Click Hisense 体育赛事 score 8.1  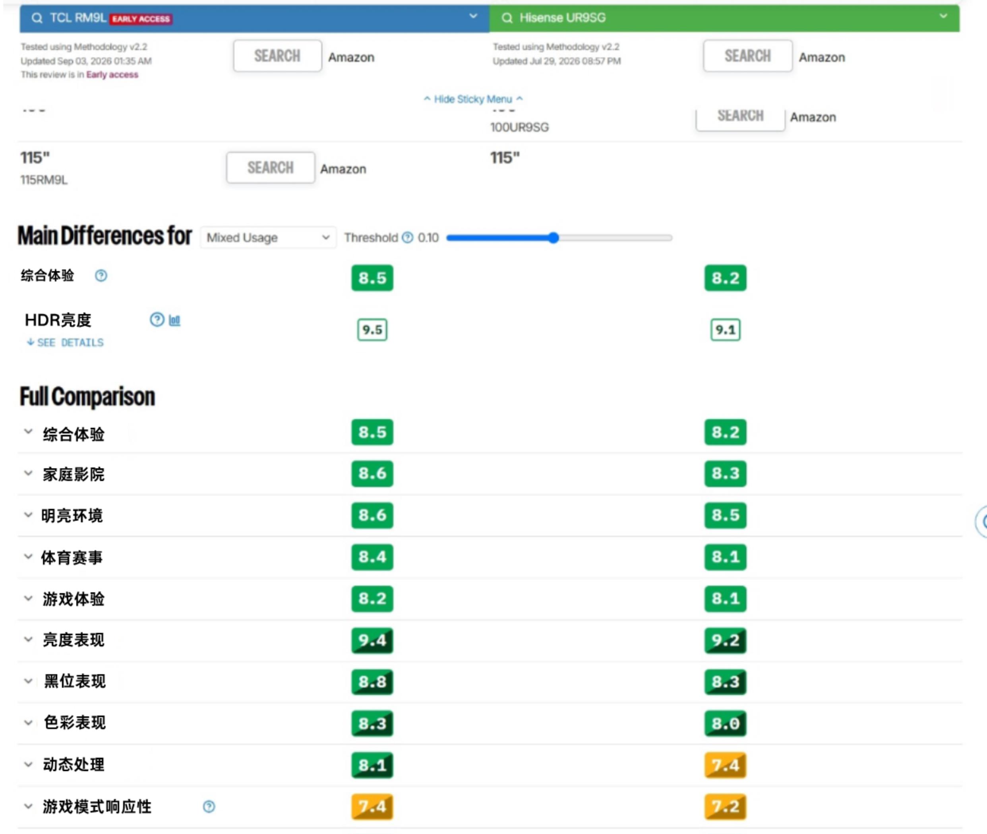(x=725, y=557)
